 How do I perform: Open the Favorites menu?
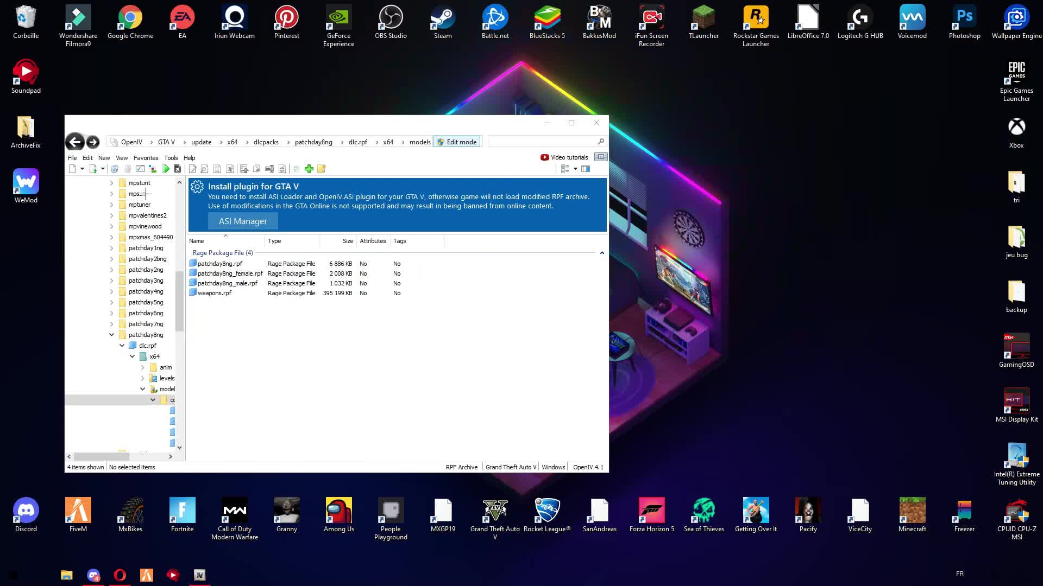(146, 158)
